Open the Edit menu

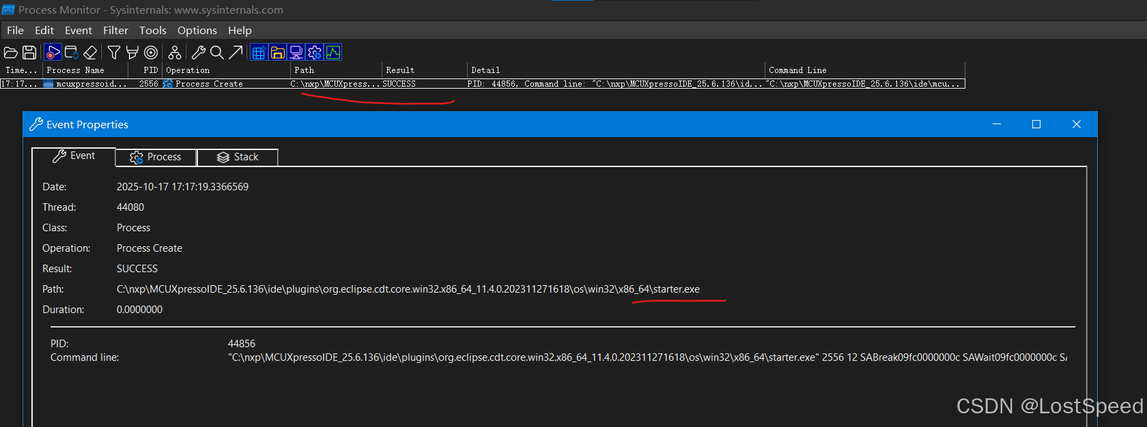click(44, 30)
